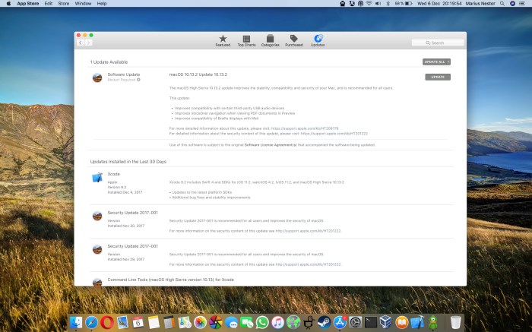
Task: Open the volume control in menu bar
Action: click(378, 3)
